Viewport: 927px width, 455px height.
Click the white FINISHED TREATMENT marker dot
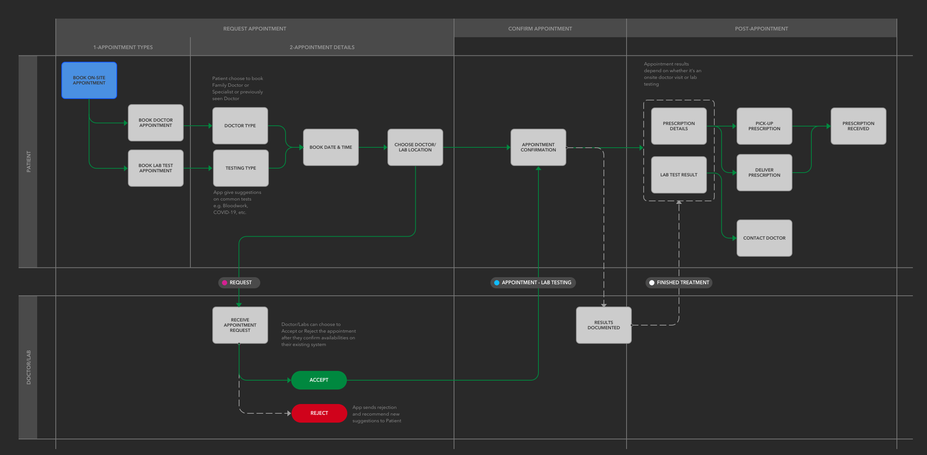(x=651, y=282)
